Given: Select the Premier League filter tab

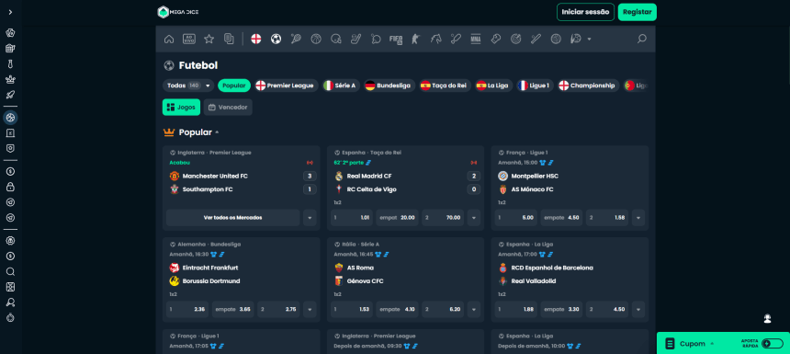Looking at the screenshot, I should (287, 86).
